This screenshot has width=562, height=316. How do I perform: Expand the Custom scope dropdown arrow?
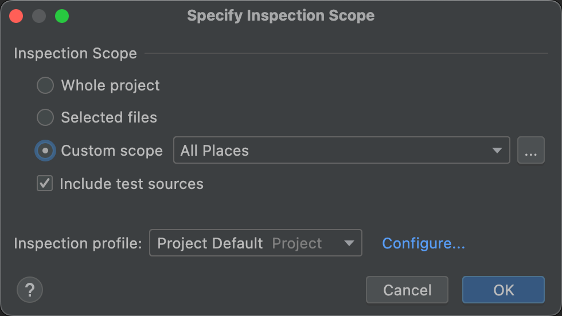tap(497, 151)
